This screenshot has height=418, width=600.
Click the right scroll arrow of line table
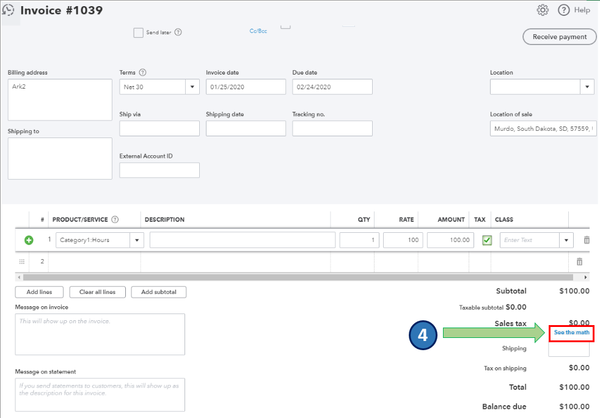pos(585,277)
